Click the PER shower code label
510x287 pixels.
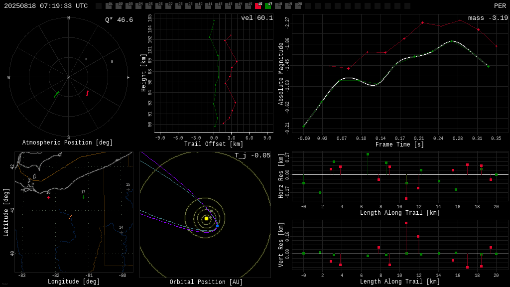pos(500,6)
